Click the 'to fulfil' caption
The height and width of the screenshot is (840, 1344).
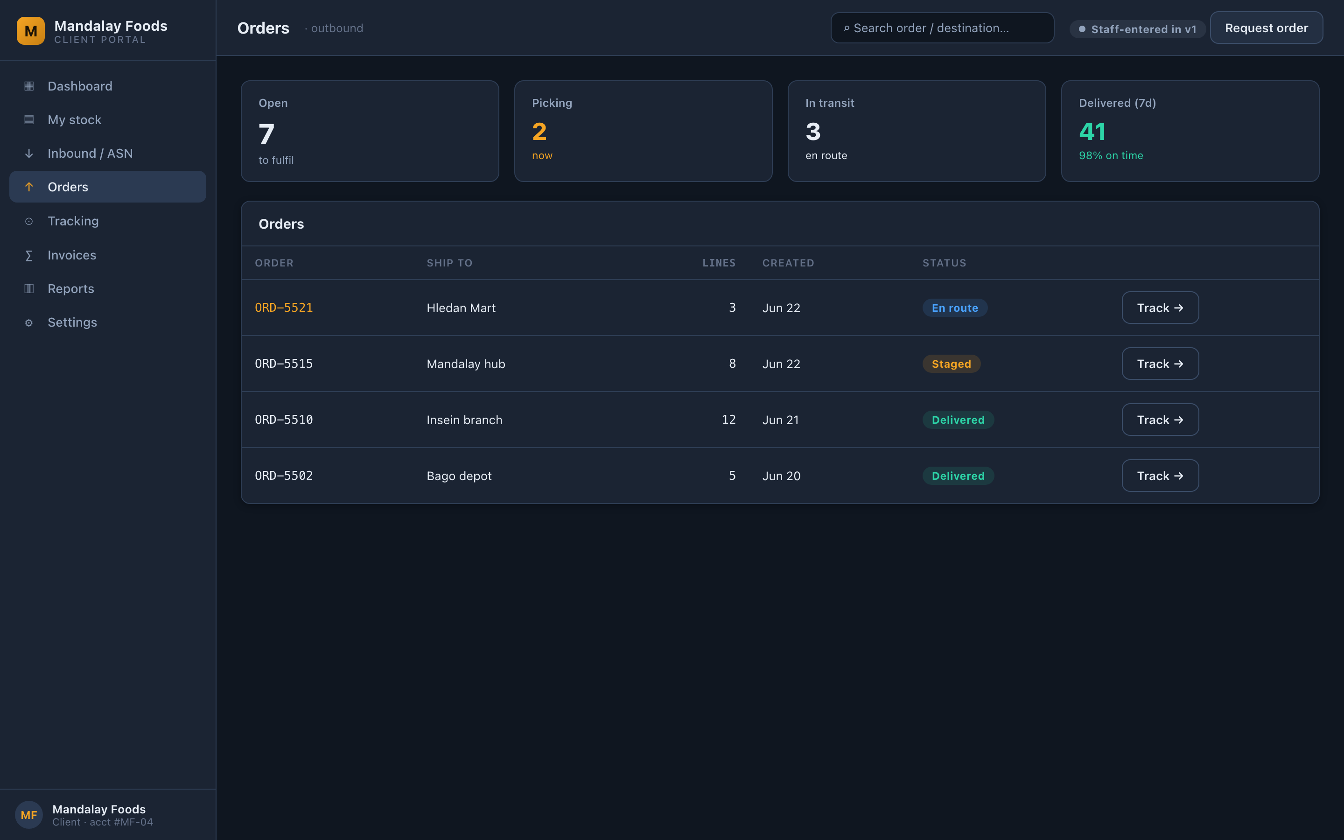pos(276,160)
